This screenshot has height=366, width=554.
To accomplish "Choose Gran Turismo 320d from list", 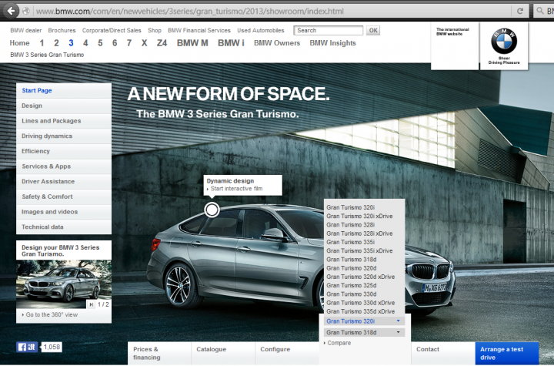I will 351,268.
